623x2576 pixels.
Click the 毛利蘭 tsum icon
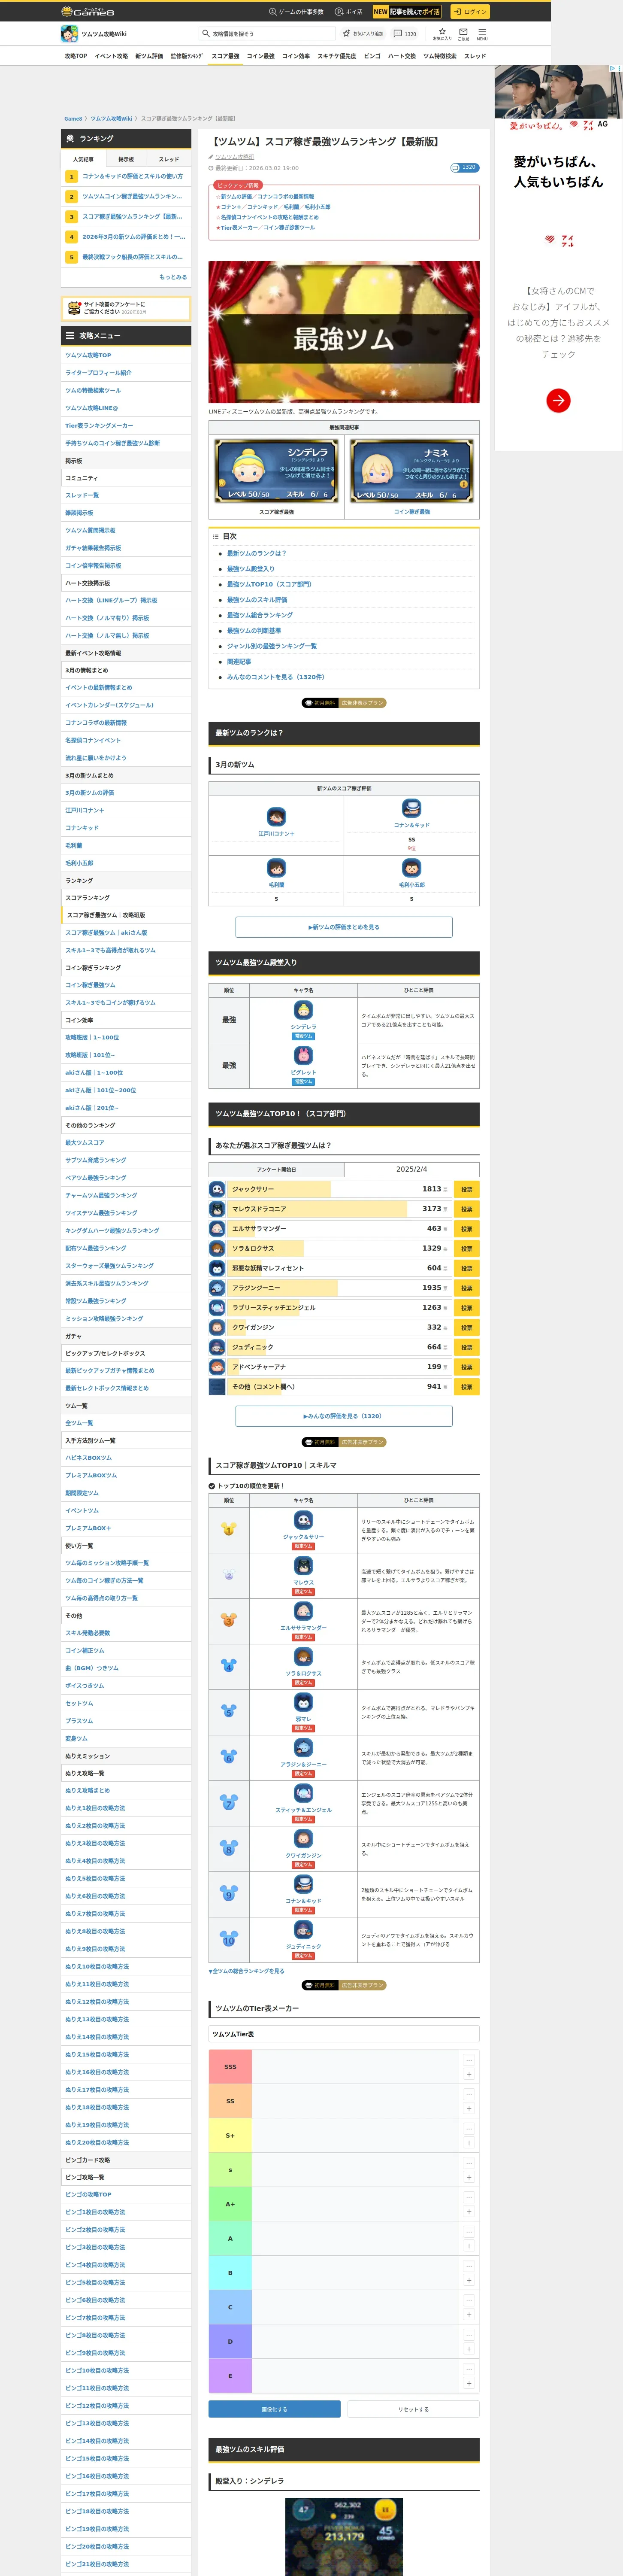click(x=276, y=868)
